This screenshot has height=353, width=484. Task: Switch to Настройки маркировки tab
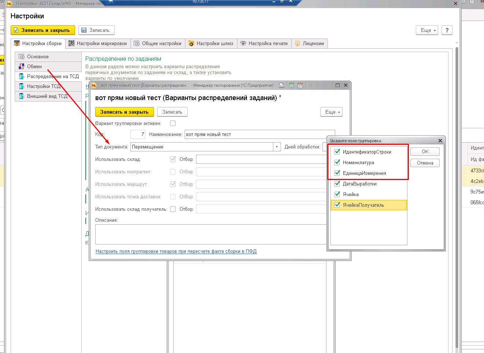coord(98,43)
